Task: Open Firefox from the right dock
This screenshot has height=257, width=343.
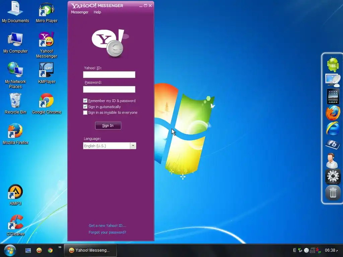Action: (333, 112)
